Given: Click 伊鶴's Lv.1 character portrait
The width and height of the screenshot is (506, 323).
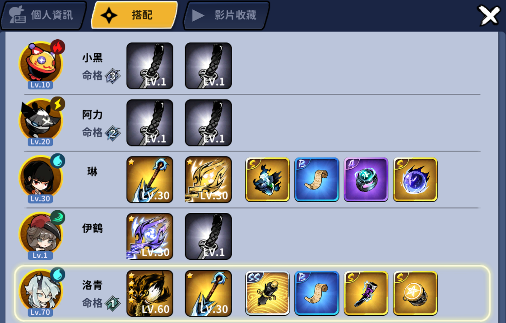Looking at the screenshot, I should pos(41,235).
